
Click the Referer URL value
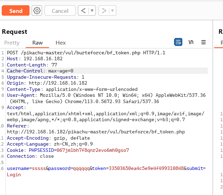(x=96, y=132)
